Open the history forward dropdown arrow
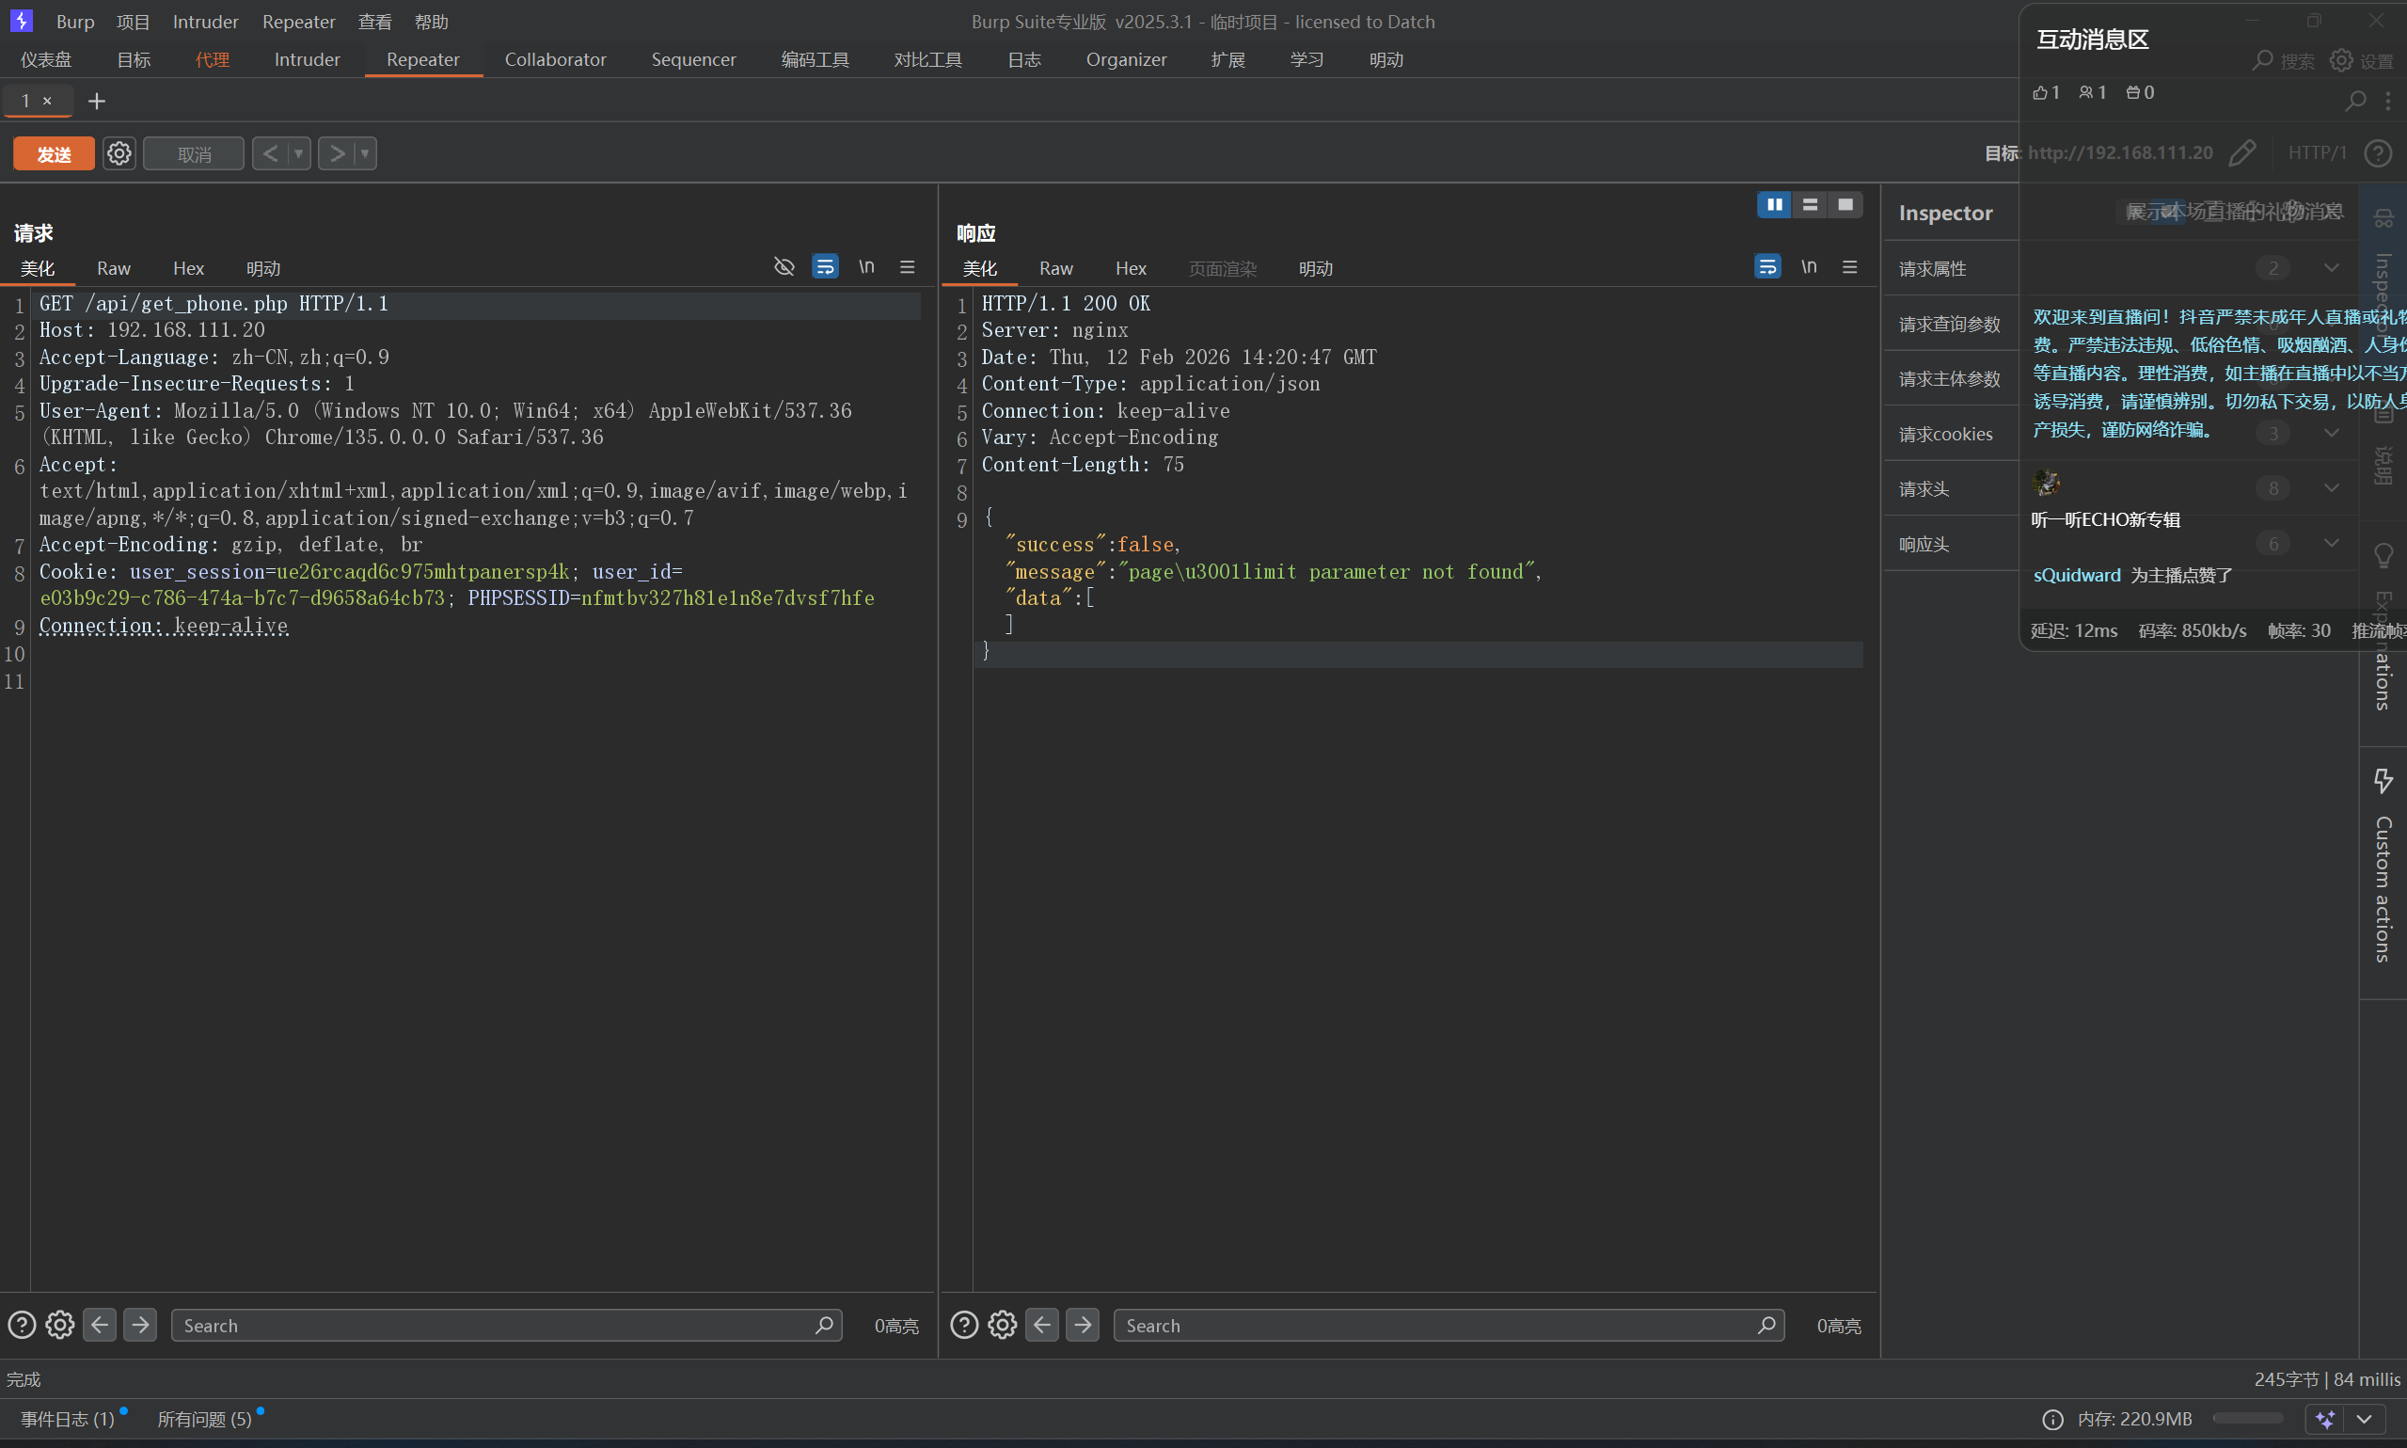The image size is (2407, 1448). [x=365, y=153]
